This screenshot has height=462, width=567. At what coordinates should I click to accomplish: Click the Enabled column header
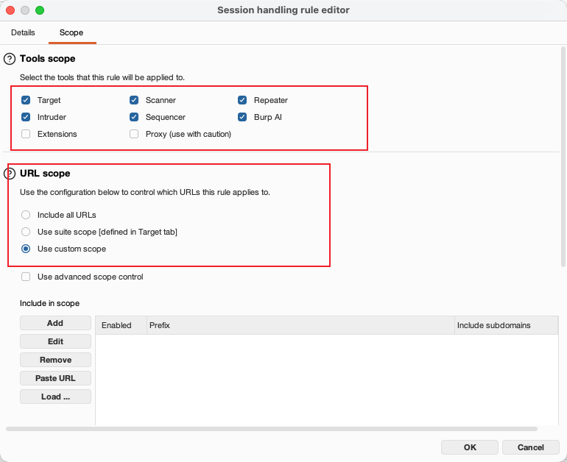[x=121, y=325]
